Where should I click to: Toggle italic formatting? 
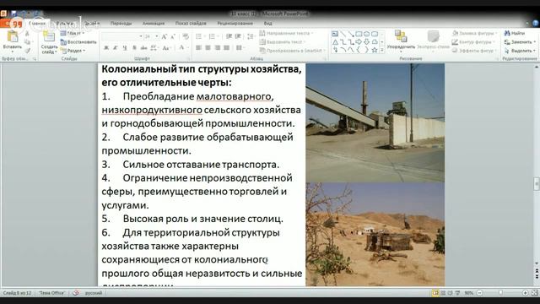(x=116, y=48)
